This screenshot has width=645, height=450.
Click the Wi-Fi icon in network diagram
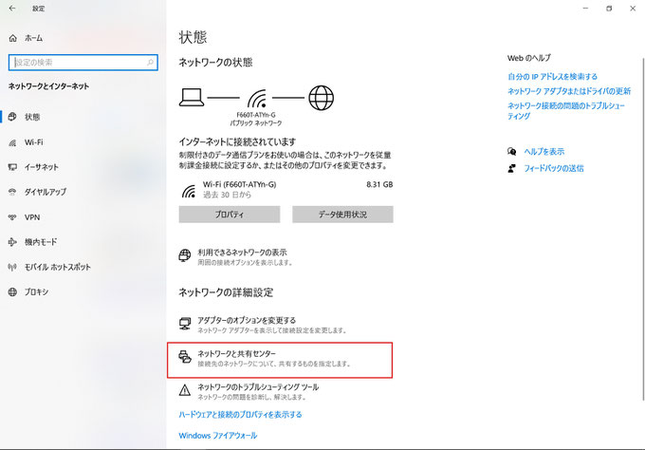click(x=257, y=99)
